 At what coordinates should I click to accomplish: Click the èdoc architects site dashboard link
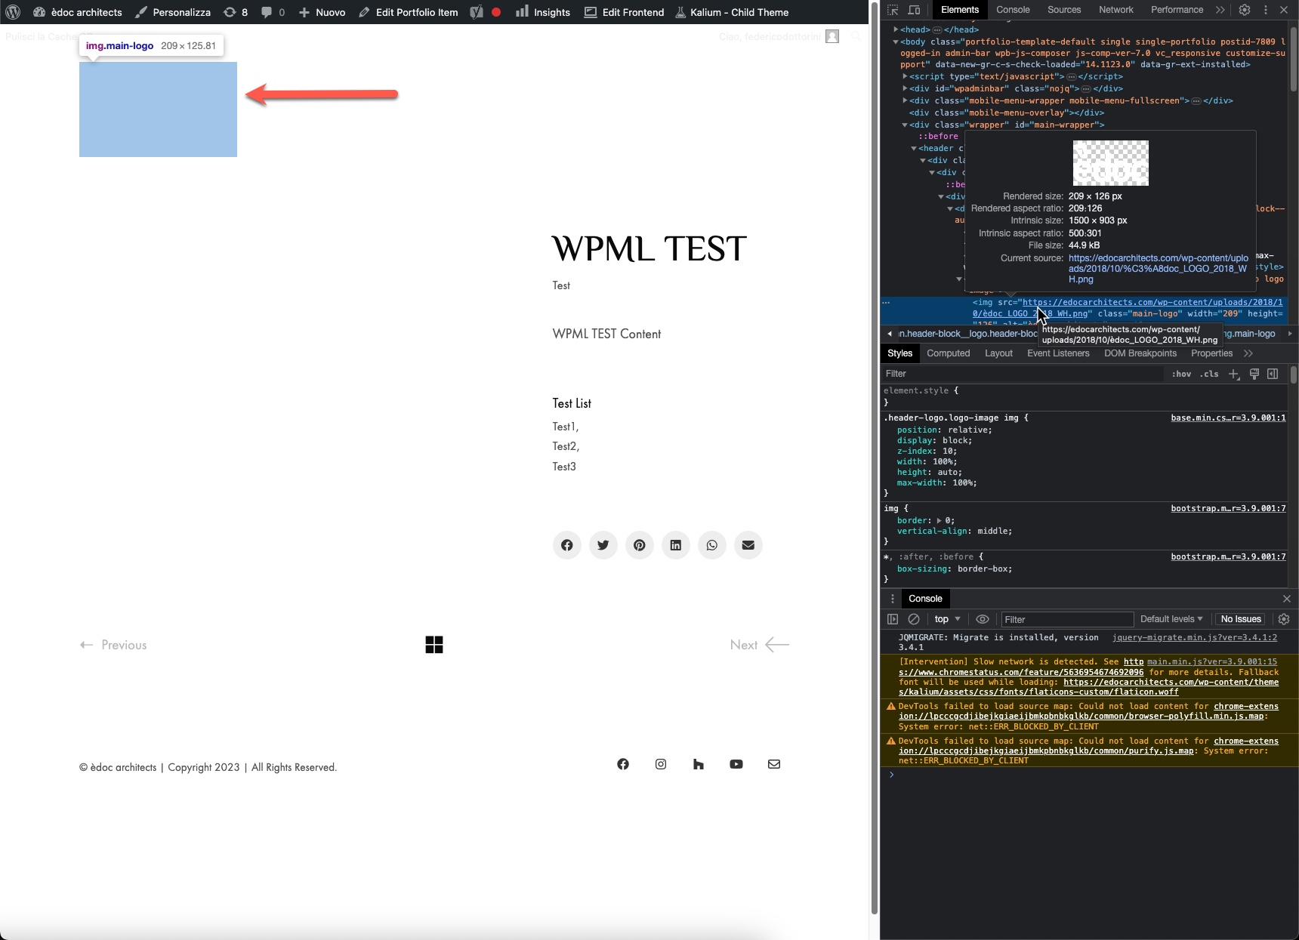pyautogui.click(x=78, y=12)
